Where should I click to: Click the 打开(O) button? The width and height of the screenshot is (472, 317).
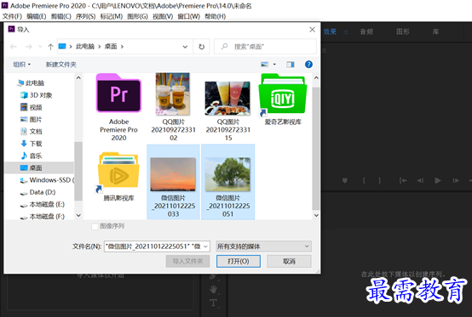tap(239, 261)
